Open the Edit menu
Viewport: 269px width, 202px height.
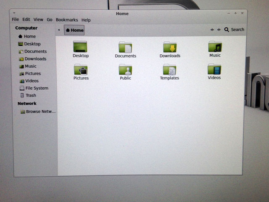(x=26, y=19)
